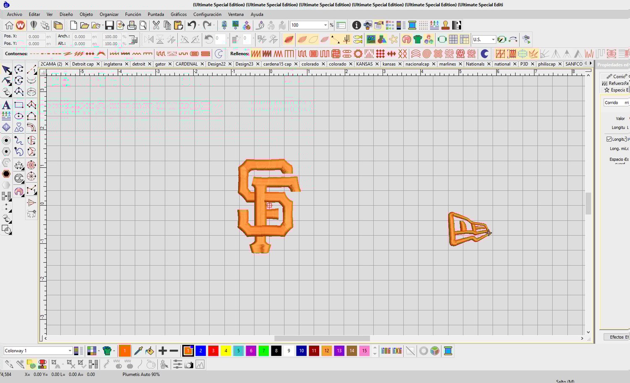Image resolution: width=630 pixels, height=383 pixels.
Task: Show more design tabs with right arrow
Action: (591, 63)
